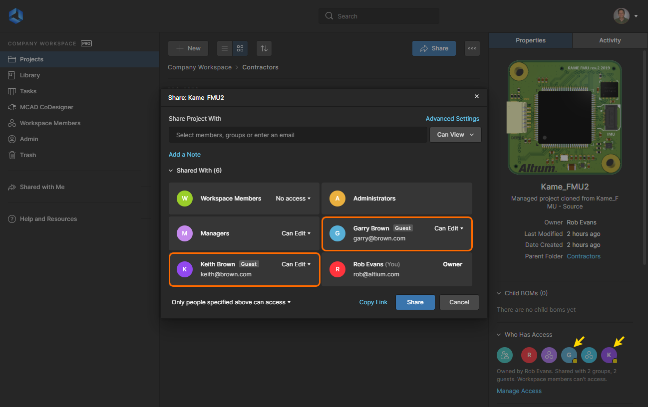Image resolution: width=648 pixels, height=407 pixels.
Task: Click the G guest avatar under Who Has Access
Action: click(x=569, y=355)
